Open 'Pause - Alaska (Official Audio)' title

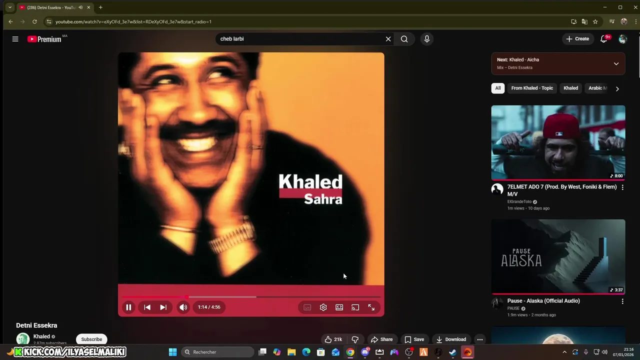coord(543,301)
